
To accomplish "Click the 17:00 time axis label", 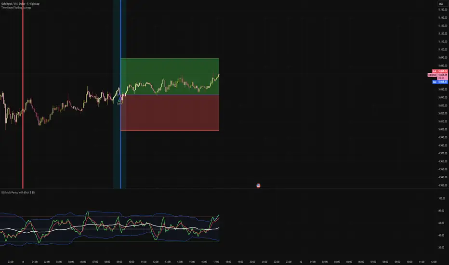I will tap(216, 262).
